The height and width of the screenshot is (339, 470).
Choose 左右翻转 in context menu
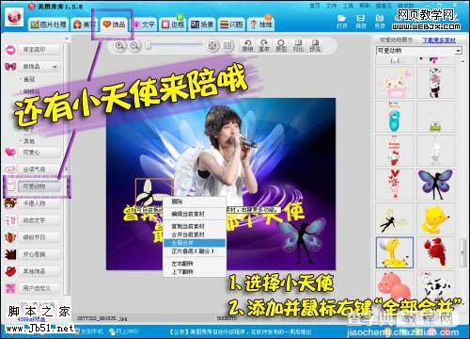click(195, 264)
